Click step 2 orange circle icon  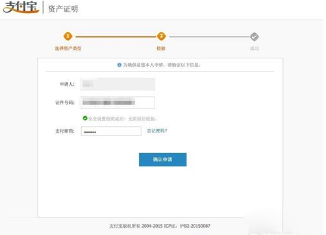[161, 36]
